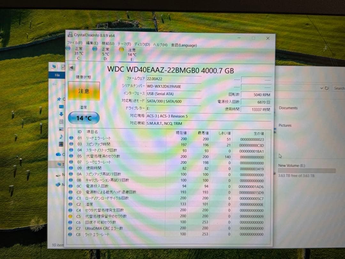Click blue status dot for ID C2 温度
345x259 pixels.
[70, 204]
